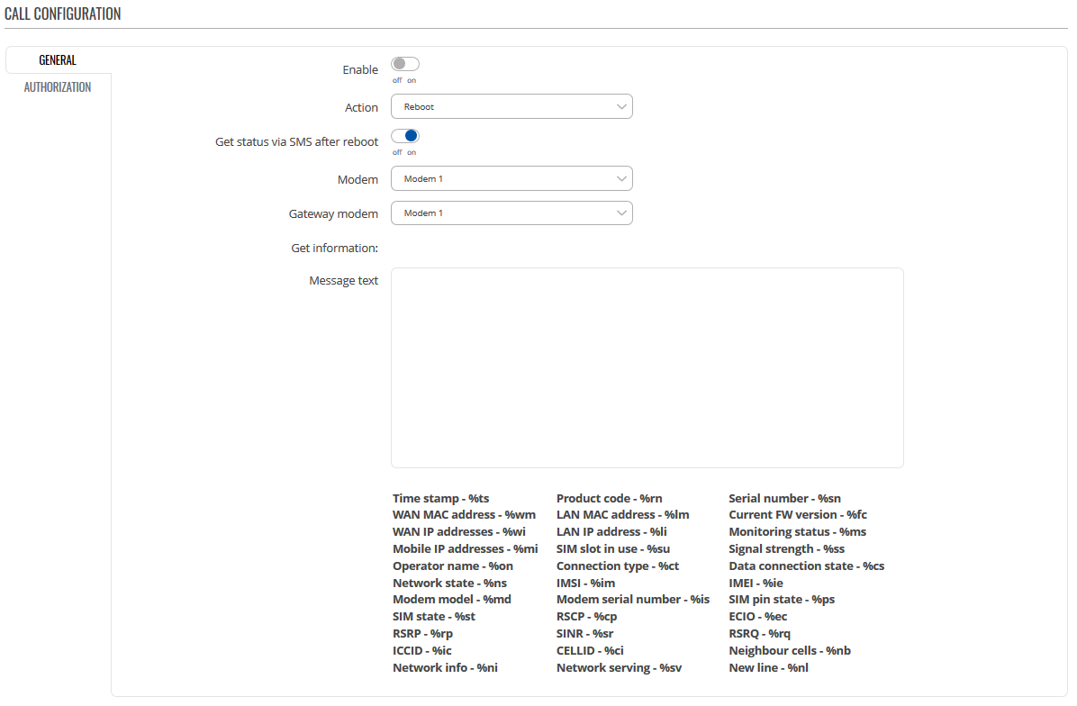This screenshot has width=1077, height=706.
Task: Pick the Network info - %ni code
Action: pyautogui.click(x=445, y=668)
